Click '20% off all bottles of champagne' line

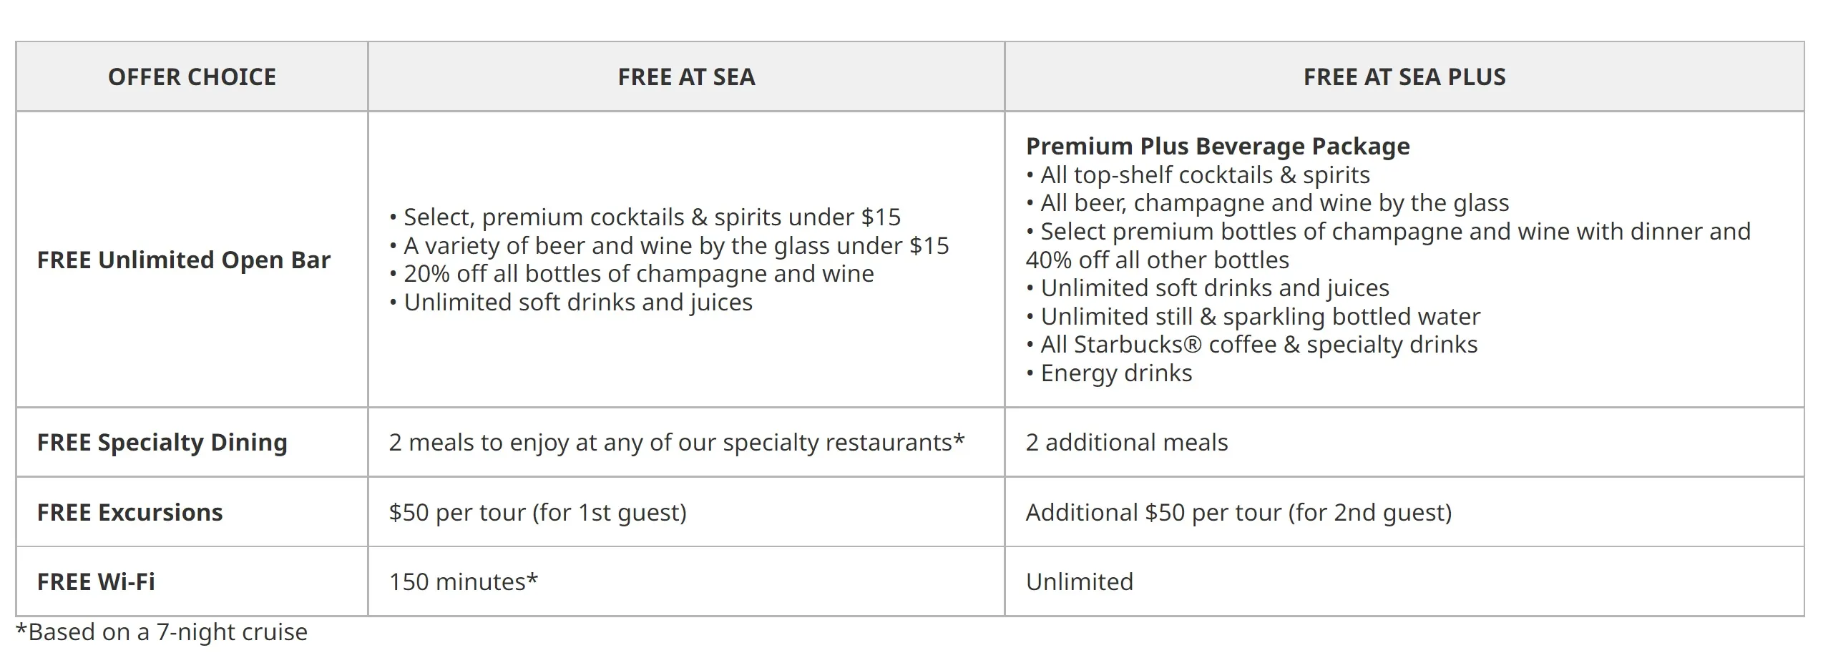coord(632,273)
